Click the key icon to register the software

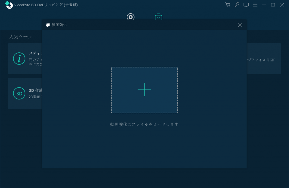(x=237, y=5)
